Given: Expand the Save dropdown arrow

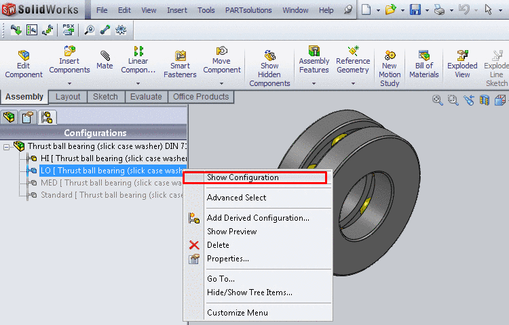Looking at the screenshot, I should (x=427, y=11).
